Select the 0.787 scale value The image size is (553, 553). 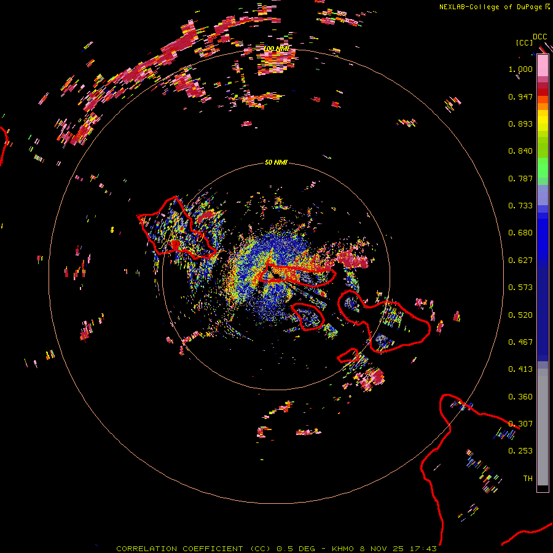pos(520,178)
